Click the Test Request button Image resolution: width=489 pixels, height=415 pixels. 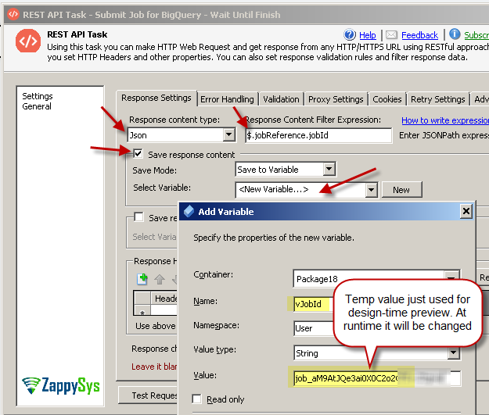(148, 395)
